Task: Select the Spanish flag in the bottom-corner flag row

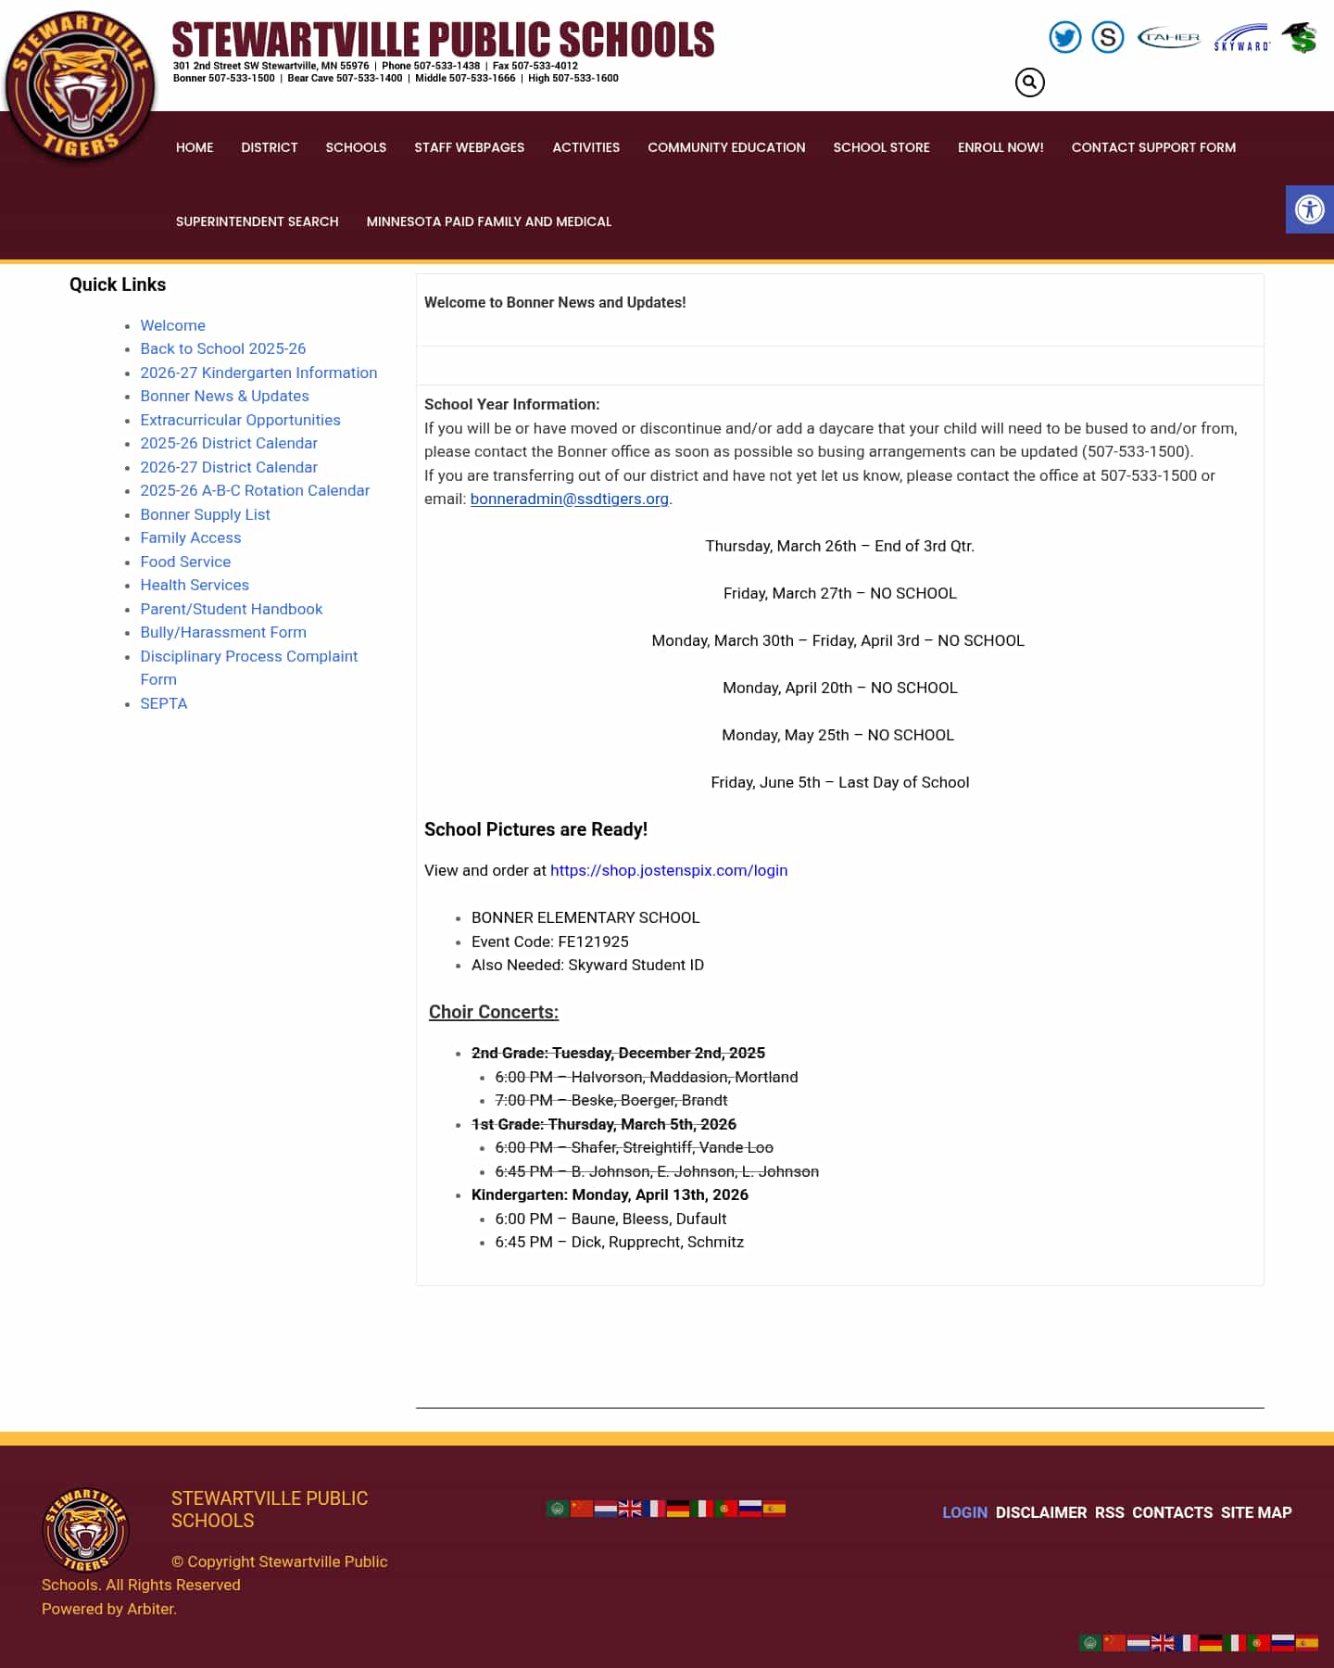Action: click(1307, 1643)
